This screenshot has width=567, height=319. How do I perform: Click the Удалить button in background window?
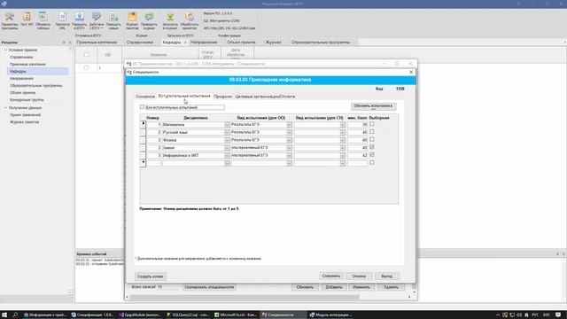tap(391, 287)
